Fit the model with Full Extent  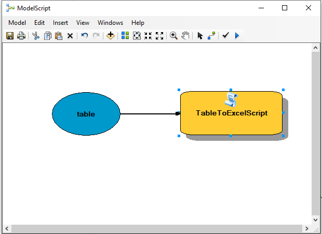[137, 36]
